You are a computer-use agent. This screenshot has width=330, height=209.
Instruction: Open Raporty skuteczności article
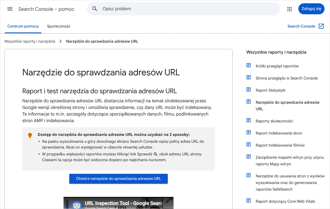(x=274, y=121)
